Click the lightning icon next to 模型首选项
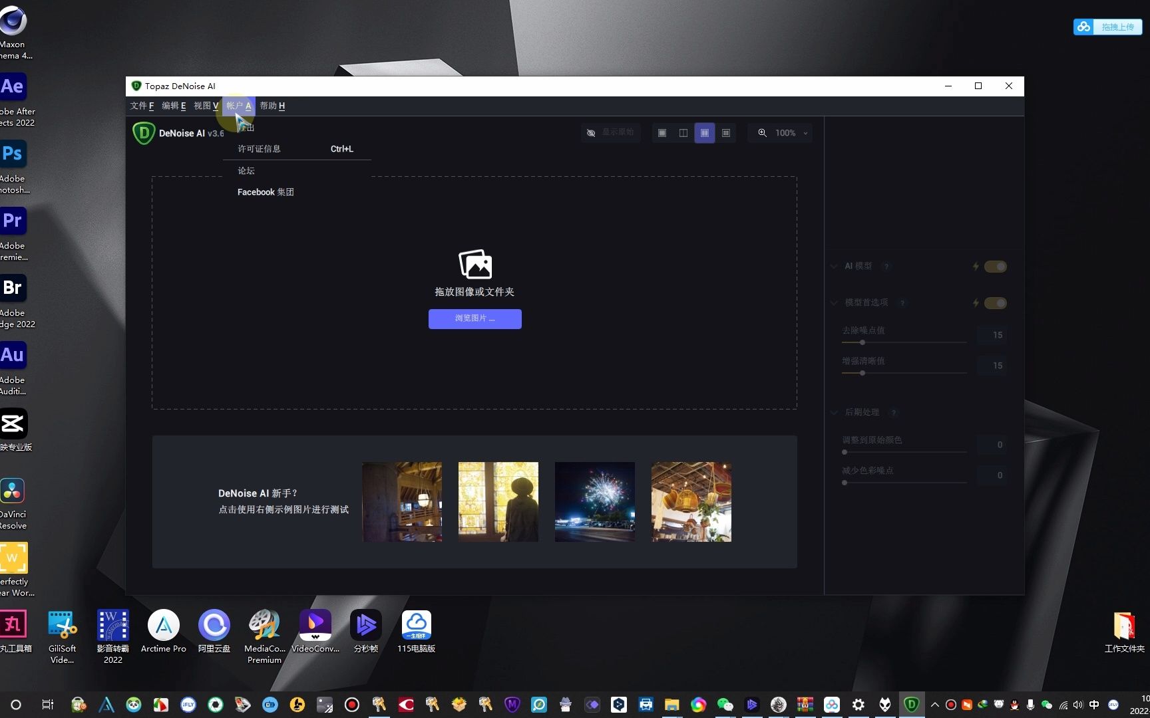 (x=976, y=303)
